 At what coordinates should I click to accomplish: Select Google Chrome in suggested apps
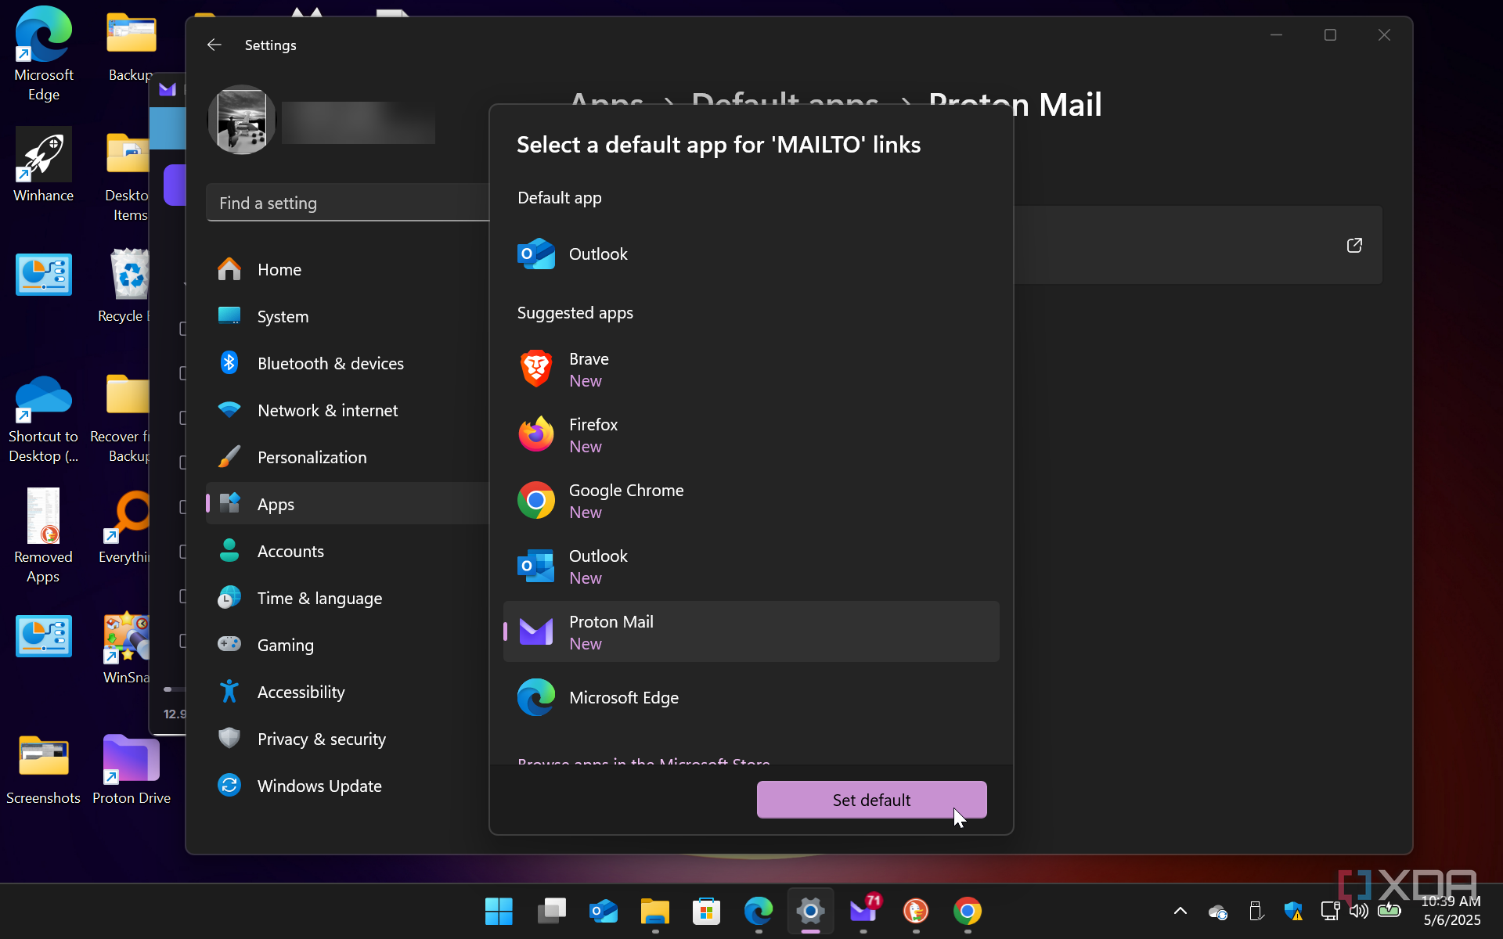coord(751,501)
